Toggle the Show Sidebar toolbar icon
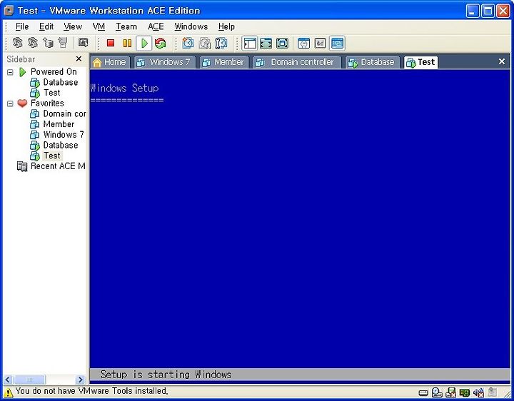Screen dimensions: 514x401 click(x=250, y=44)
